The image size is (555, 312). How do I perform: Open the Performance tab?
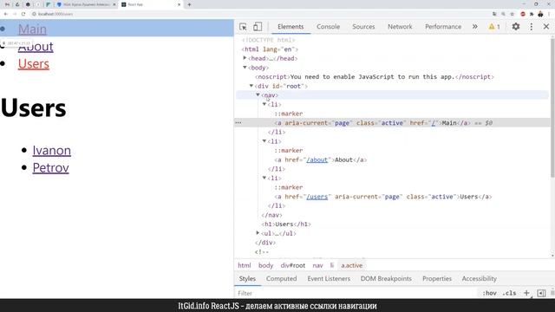coord(443,27)
